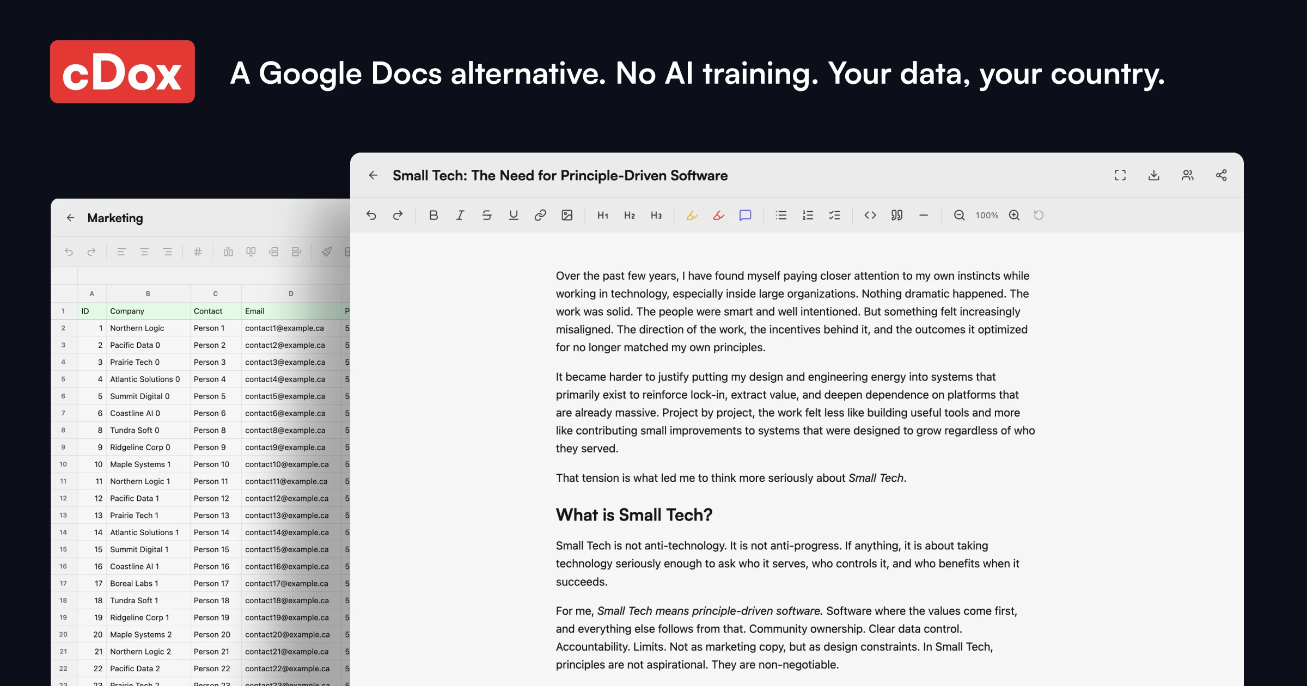Click the "Coastline AI 0" cell
The width and height of the screenshot is (1307, 686).
[148, 413]
